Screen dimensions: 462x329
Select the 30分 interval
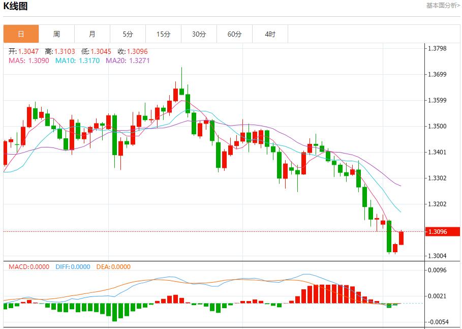point(199,34)
